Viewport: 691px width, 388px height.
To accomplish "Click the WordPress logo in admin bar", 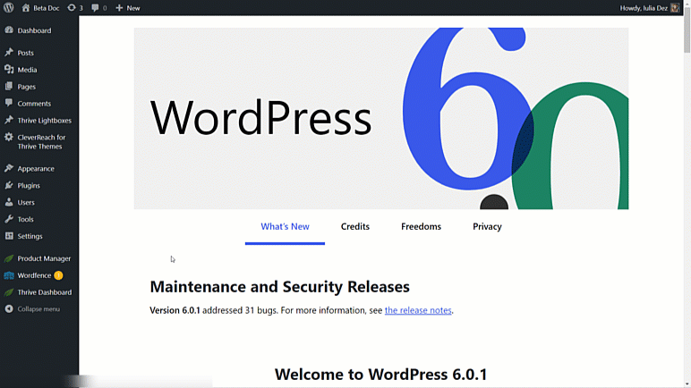I will coord(8,7).
